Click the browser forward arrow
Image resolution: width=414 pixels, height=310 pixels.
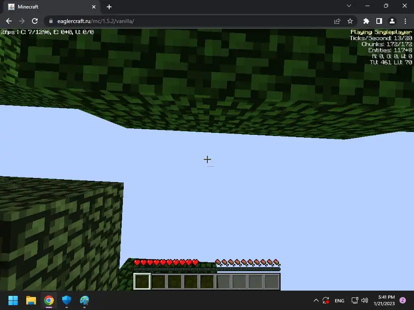(22, 21)
